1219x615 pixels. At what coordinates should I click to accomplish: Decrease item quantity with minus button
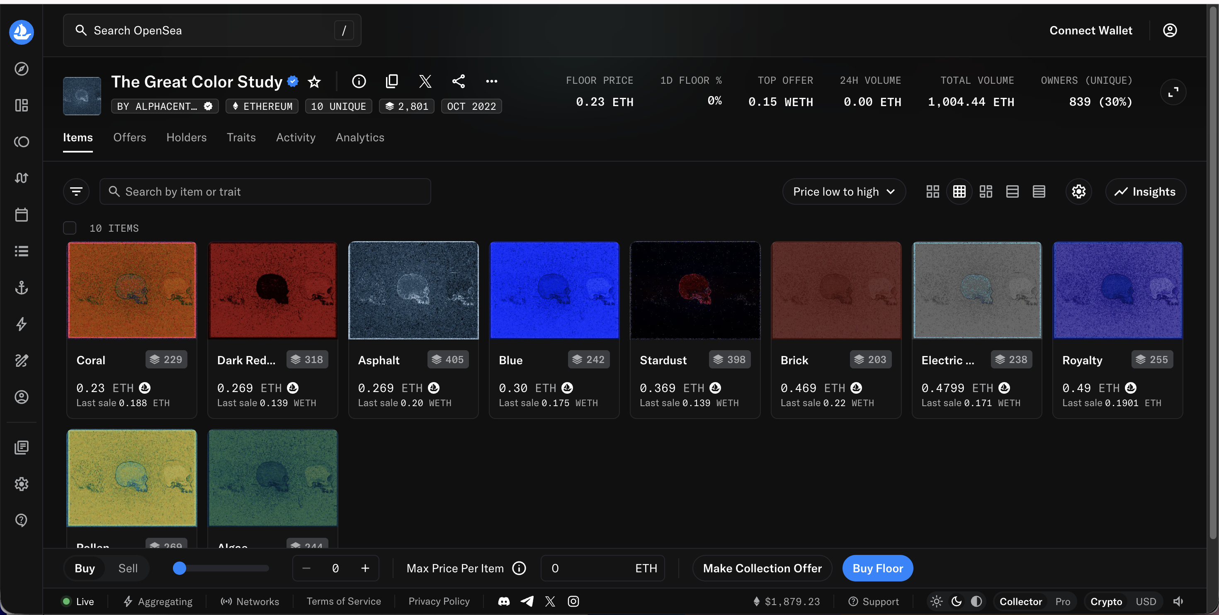click(306, 568)
